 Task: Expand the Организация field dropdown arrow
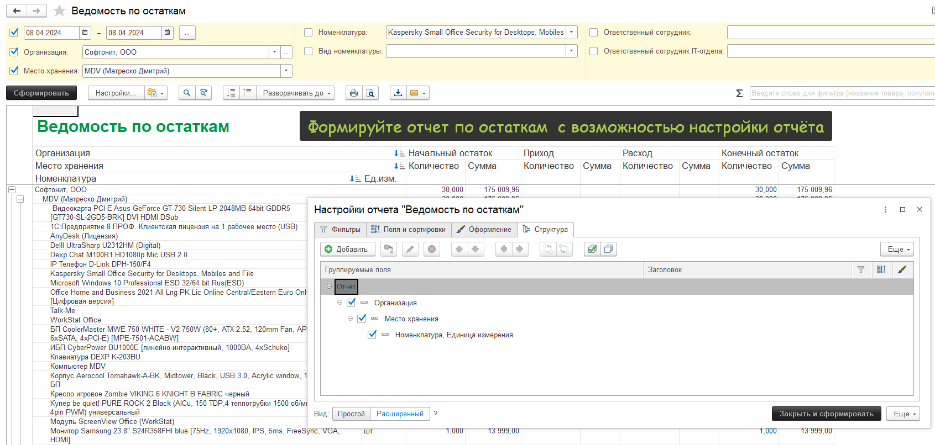tap(274, 52)
